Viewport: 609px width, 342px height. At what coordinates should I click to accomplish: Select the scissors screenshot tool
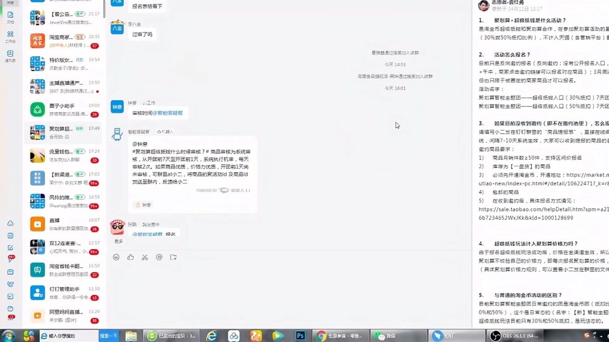(145, 256)
